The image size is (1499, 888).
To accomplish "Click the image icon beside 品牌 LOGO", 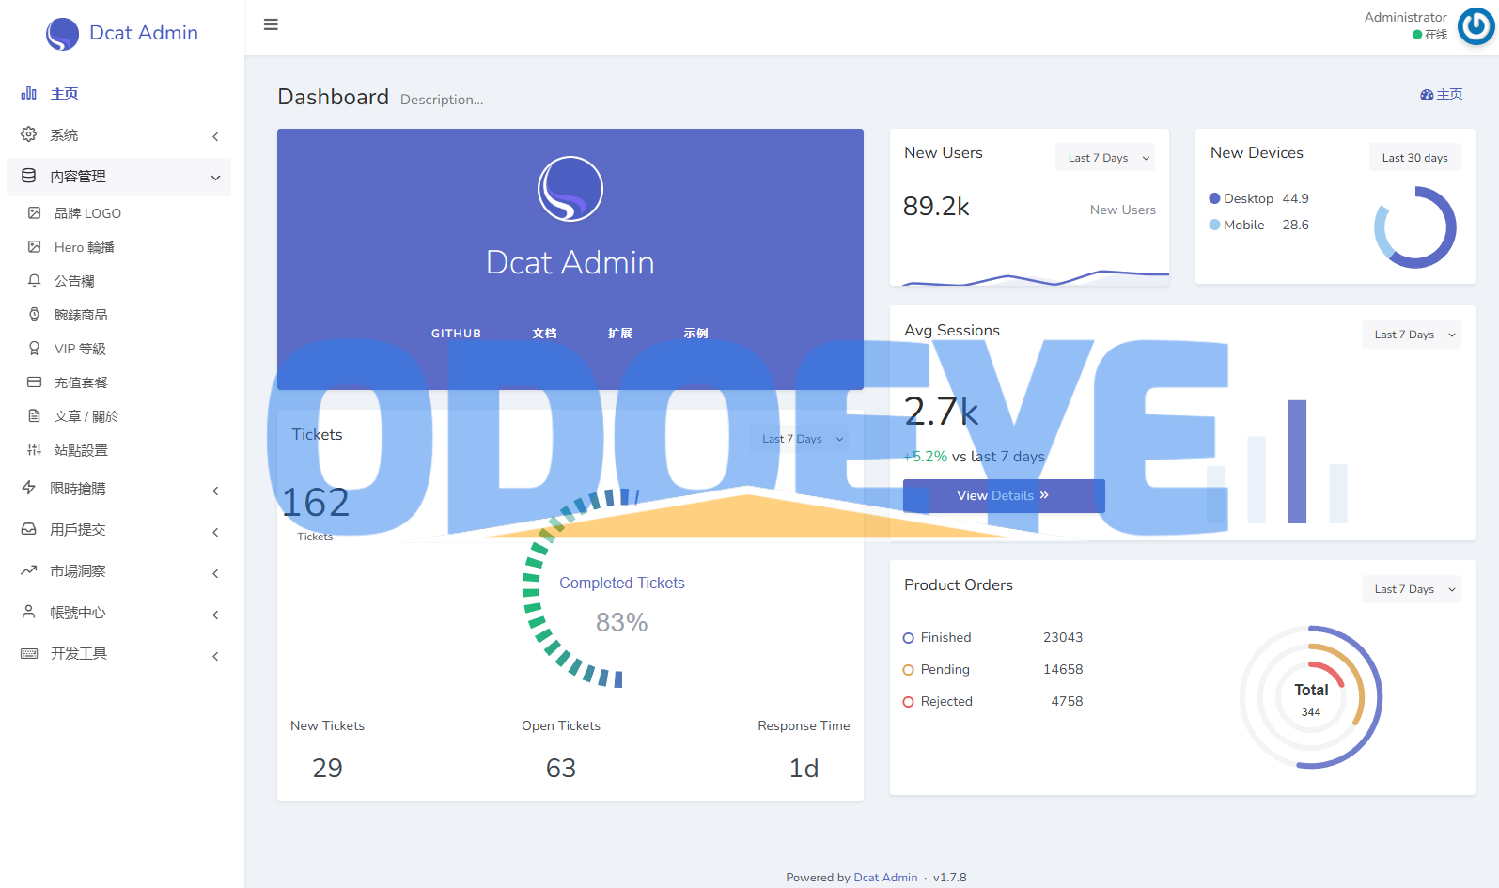I will 35,213.
